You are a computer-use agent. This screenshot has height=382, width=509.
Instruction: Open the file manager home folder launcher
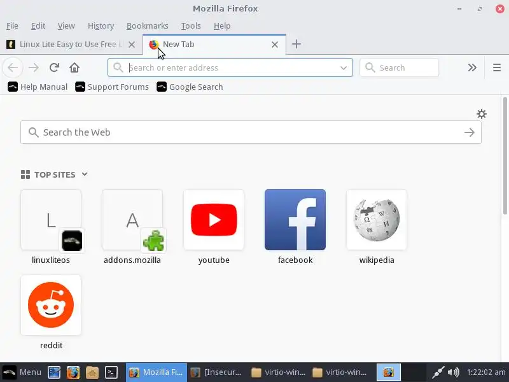point(92,372)
